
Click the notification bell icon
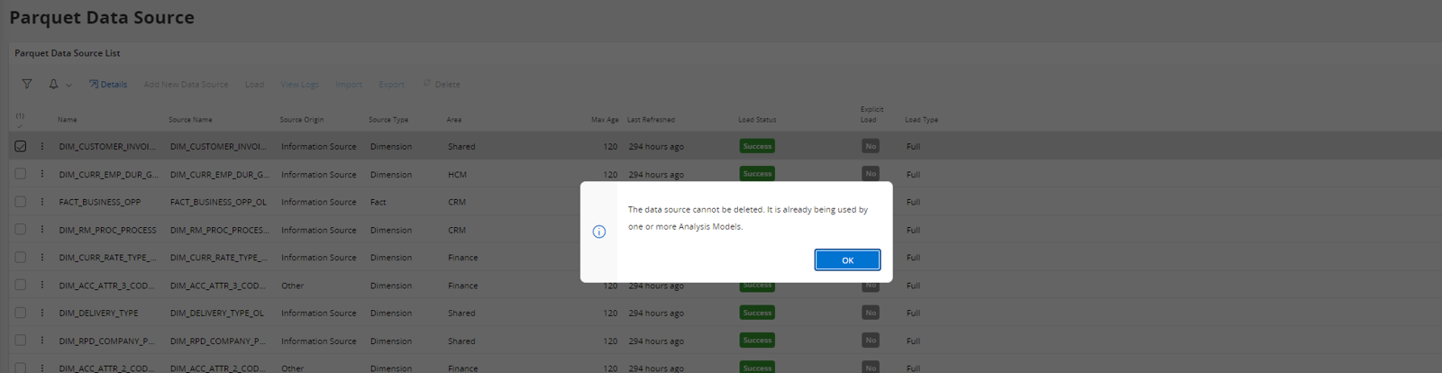pyautogui.click(x=53, y=84)
